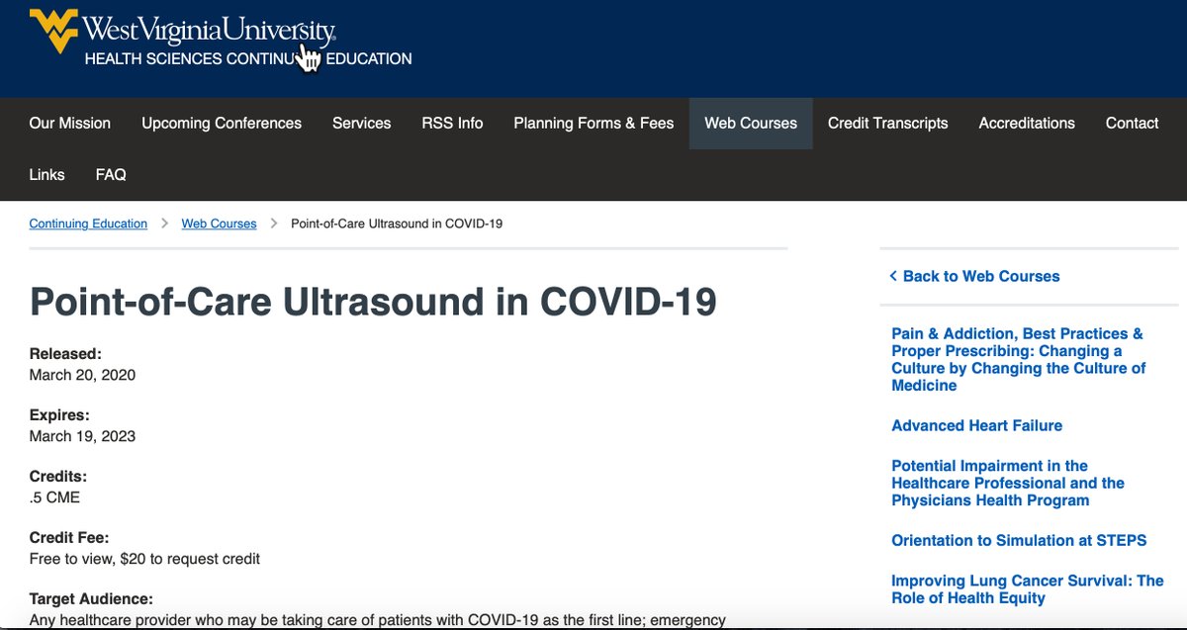Open the FAQ nav item
1187x630 pixels.
(111, 175)
